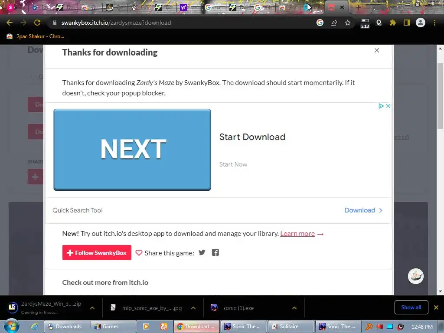Image resolution: width=444 pixels, height=333 pixels.
Task: Click the Google icon in the address bar
Action: [x=320, y=23]
